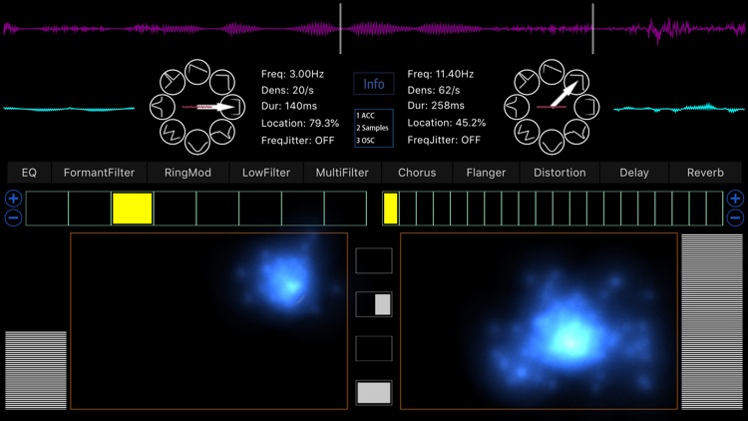Remove a step with right minus icon
Viewport: 748px width, 421px height.
[x=735, y=217]
